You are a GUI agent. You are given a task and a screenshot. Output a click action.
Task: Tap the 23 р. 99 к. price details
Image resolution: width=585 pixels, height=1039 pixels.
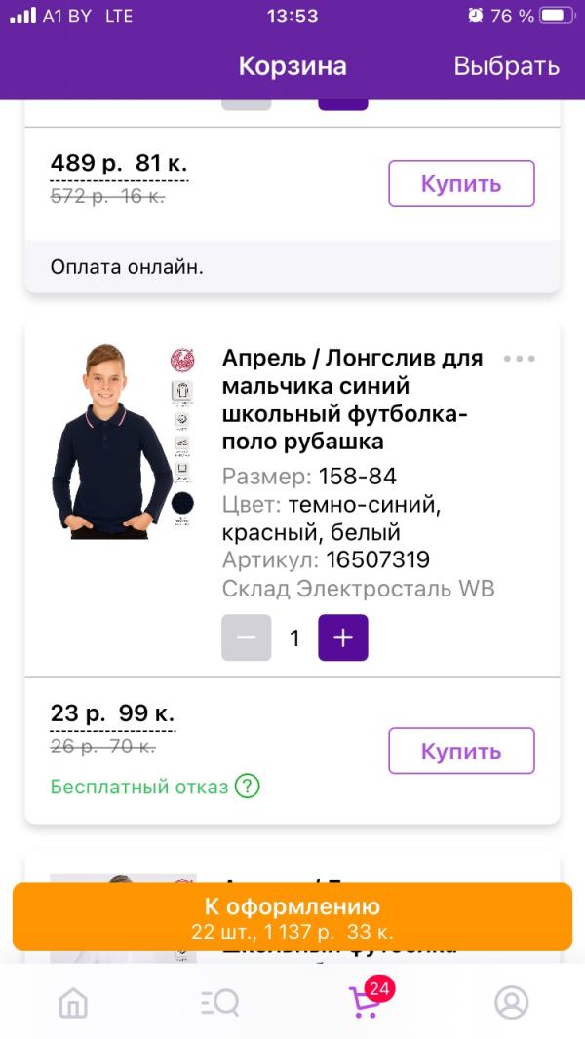(112, 713)
